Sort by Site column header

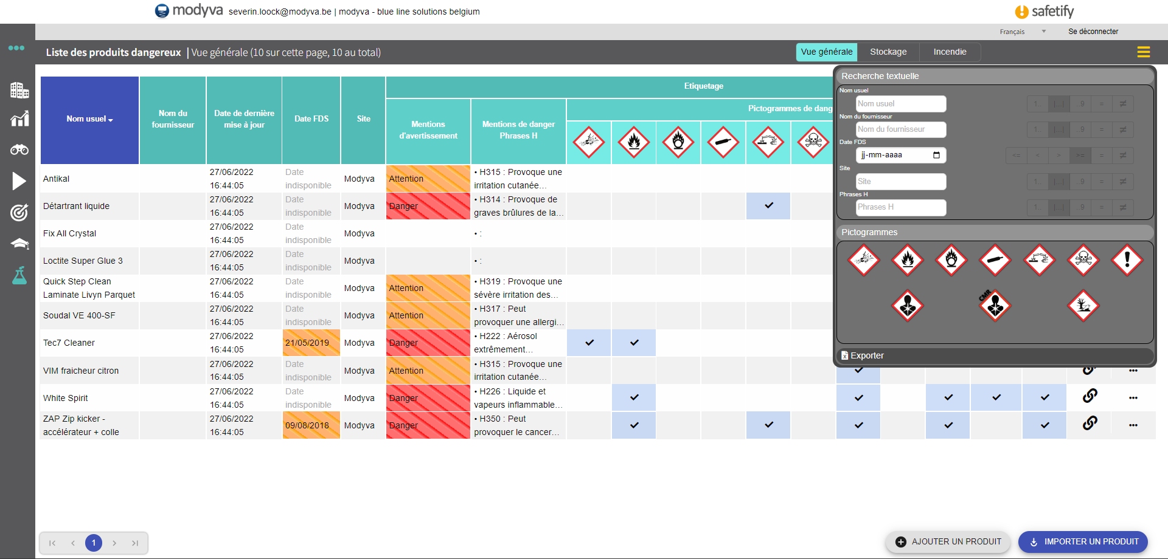click(x=364, y=119)
